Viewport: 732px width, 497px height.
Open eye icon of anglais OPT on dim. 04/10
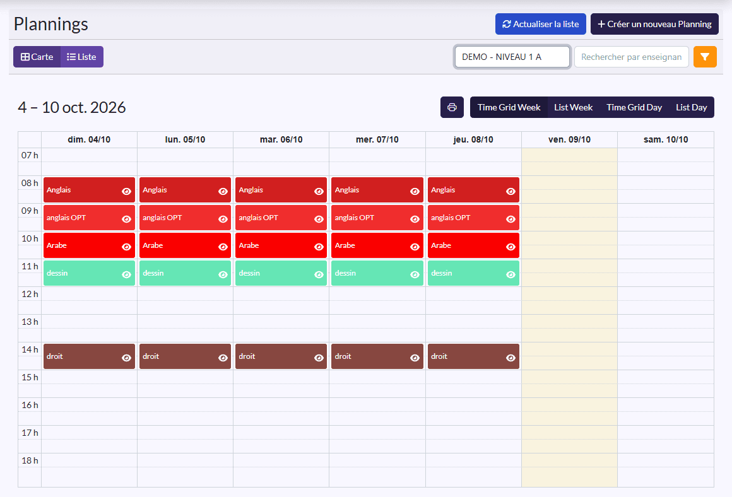click(x=126, y=219)
